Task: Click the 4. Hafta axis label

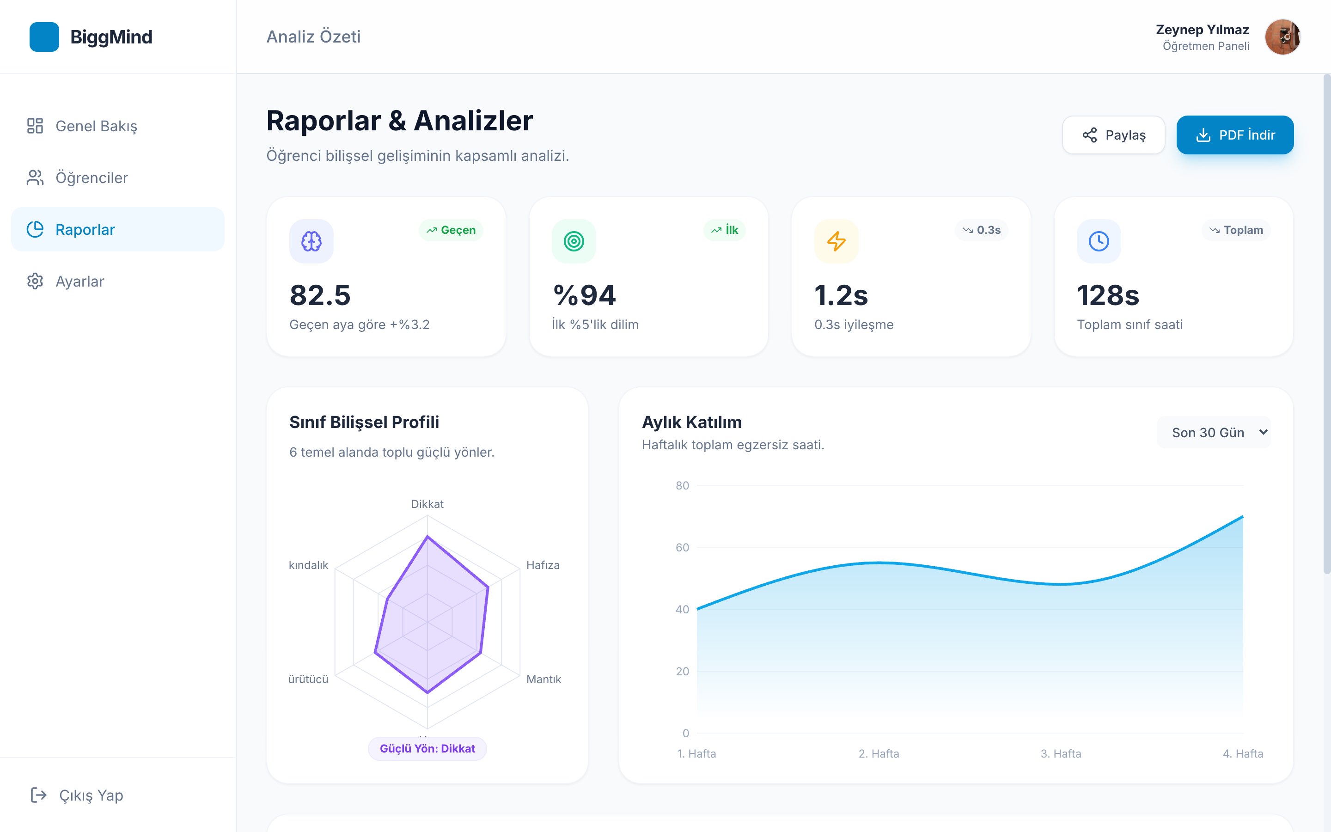Action: [x=1243, y=753]
